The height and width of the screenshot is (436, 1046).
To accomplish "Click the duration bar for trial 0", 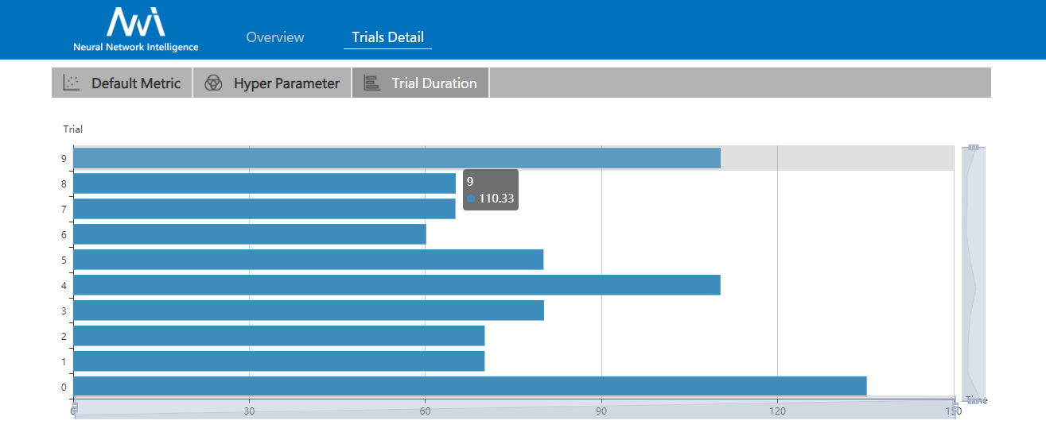I will (x=469, y=386).
